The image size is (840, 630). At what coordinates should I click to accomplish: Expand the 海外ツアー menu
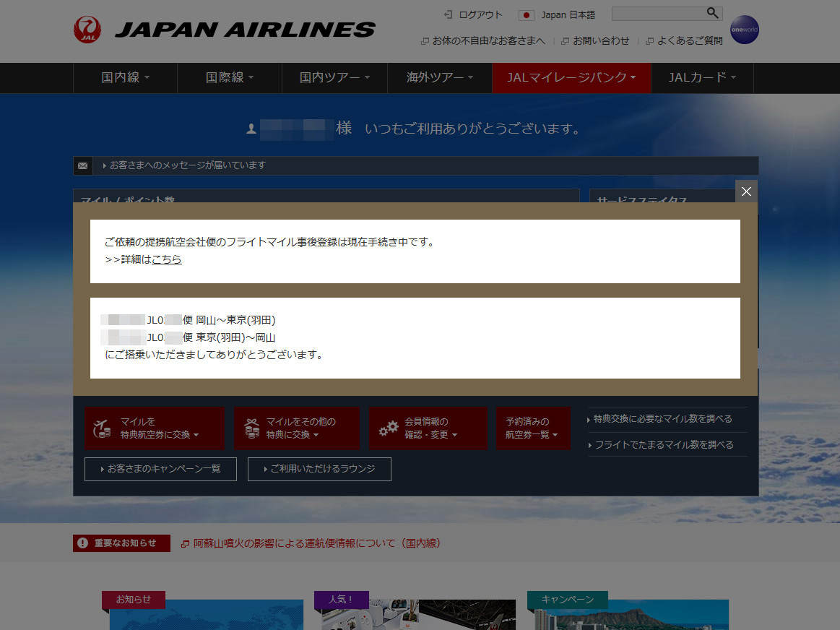[x=440, y=78]
